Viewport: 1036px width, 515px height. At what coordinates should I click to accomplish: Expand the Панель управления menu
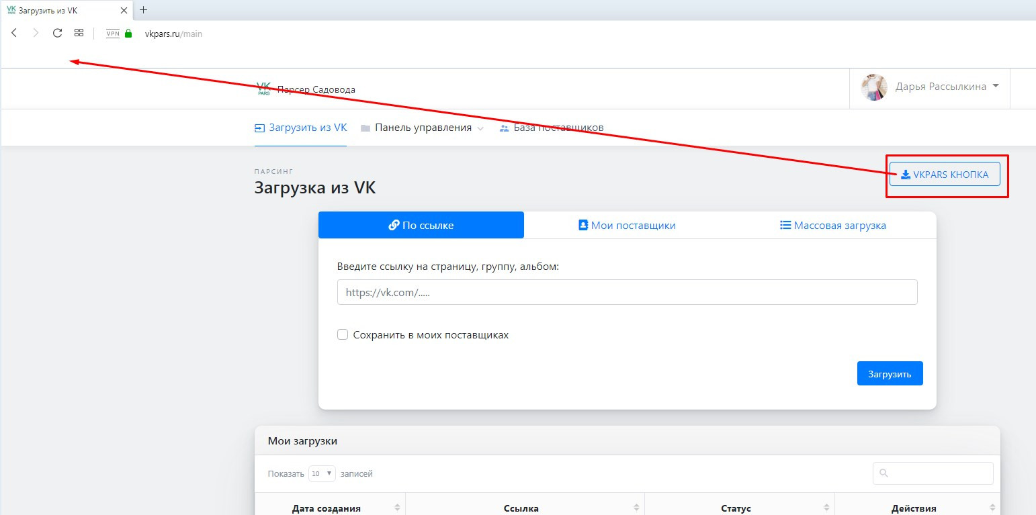(423, 128)
